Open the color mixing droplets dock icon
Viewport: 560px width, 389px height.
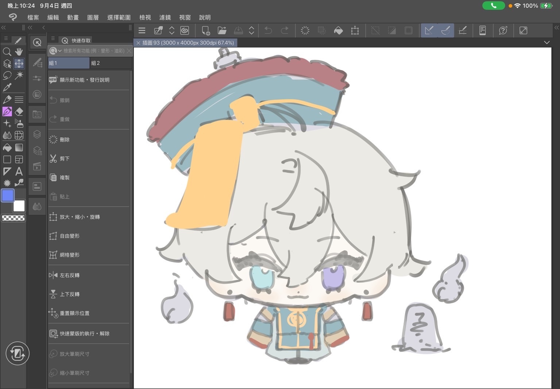click(37, 207)
